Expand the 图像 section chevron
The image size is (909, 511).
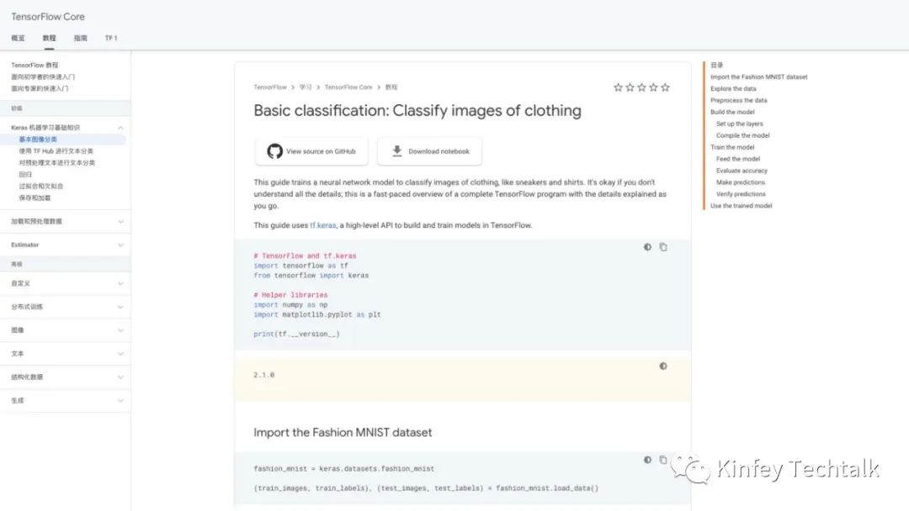[x=120, y=330]
